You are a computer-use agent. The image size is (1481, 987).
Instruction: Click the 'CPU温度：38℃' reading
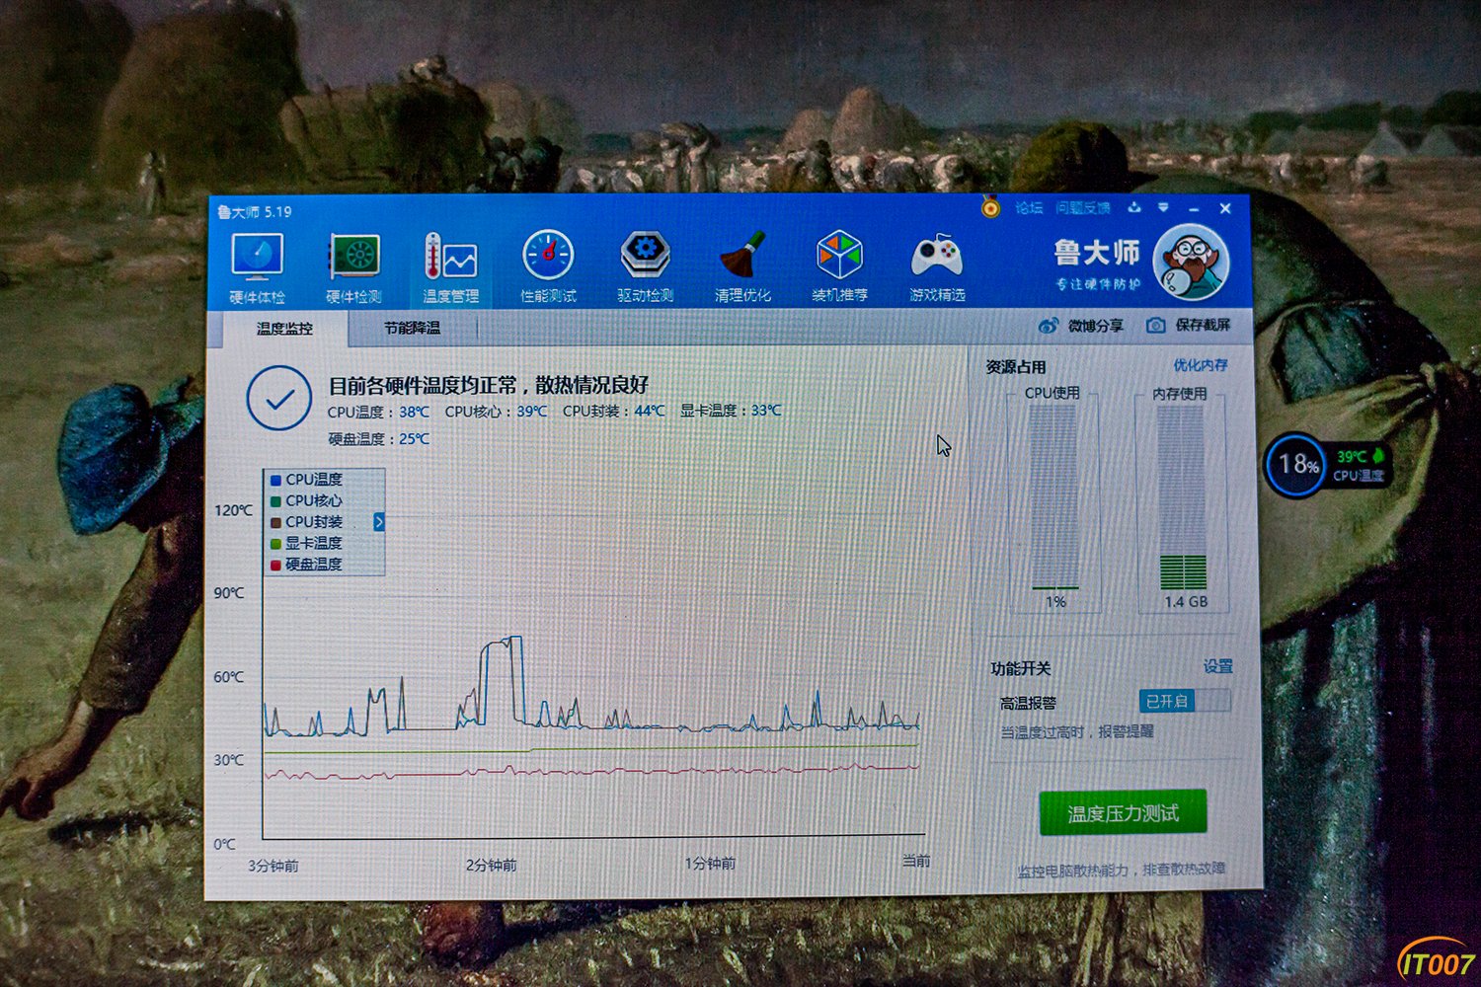tap(378, 412)
